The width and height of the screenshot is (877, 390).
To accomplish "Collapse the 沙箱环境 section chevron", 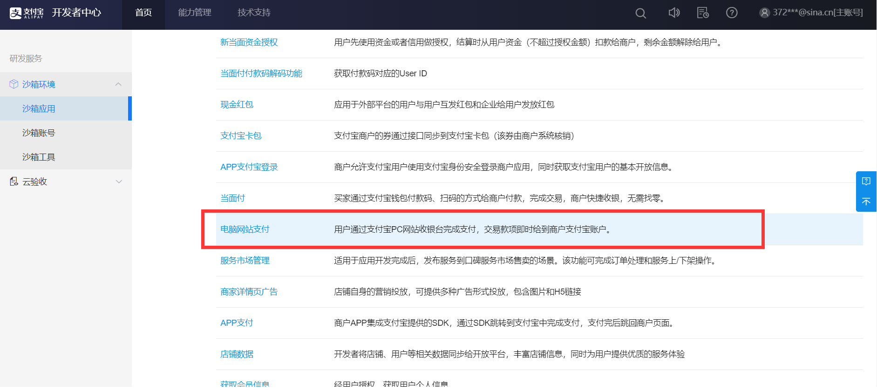I will pos(118,84).
